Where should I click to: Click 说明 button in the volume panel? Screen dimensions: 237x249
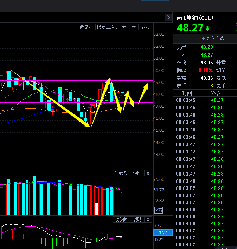(137, 173)
